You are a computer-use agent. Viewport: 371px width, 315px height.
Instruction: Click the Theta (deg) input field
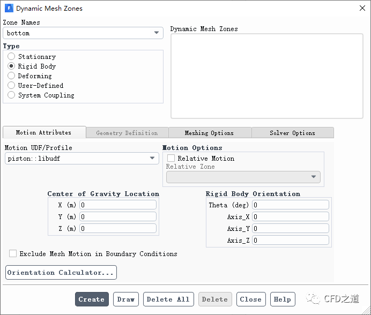291,205
